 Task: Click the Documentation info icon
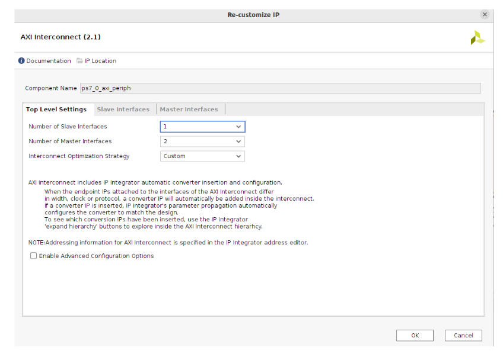point(21,61)
